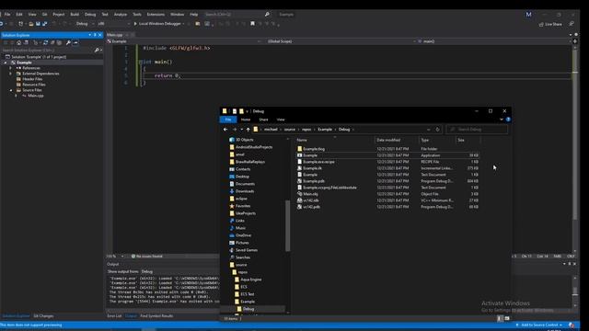The width and height of the screenshot is (589, 331).
Task: Open Properties wrench in Solution Explorer toolbar
Action: point(68,43)
